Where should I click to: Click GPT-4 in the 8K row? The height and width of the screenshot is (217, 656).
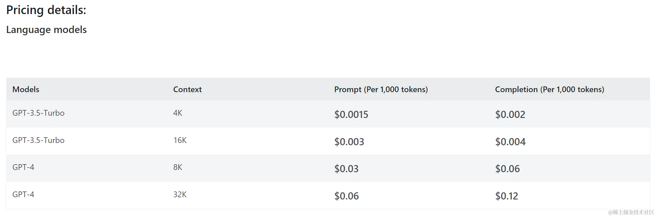23,167
